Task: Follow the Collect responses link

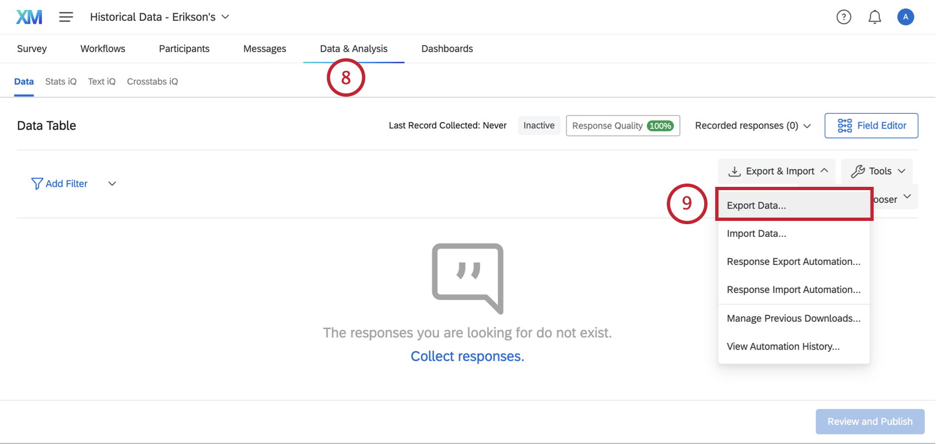Action: [467, 356]
